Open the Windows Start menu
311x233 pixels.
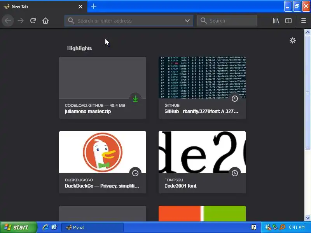click(x=18, y=227)
